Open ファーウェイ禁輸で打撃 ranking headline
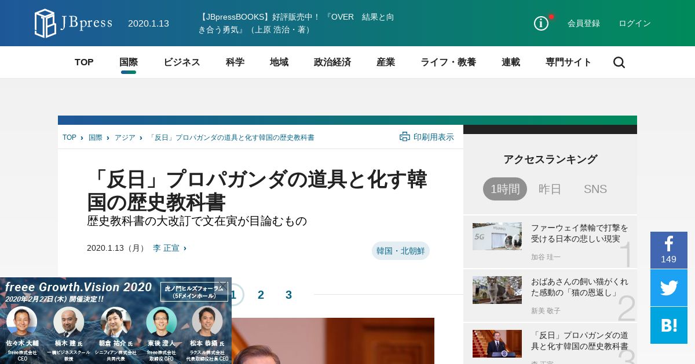Viewport: 695px width, 364px height. pos(580,233)
